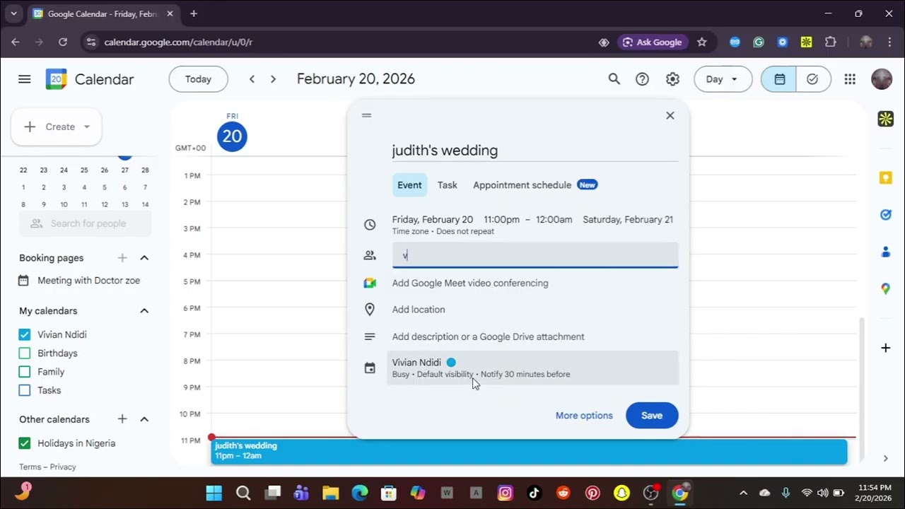This screenshot has height=509, width=905.
Task: Switch to Calendar view icon
Action: (x=779, y=79)
